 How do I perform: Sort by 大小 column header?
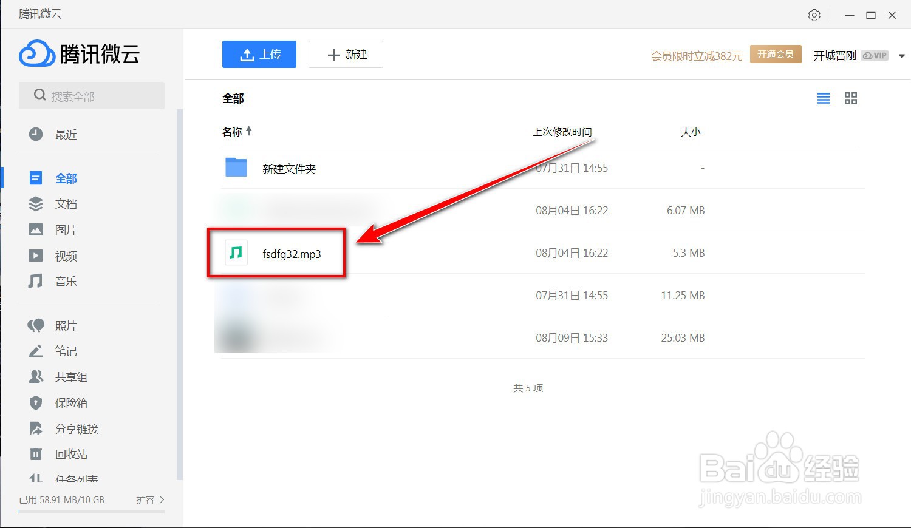(x=691, y=132)
